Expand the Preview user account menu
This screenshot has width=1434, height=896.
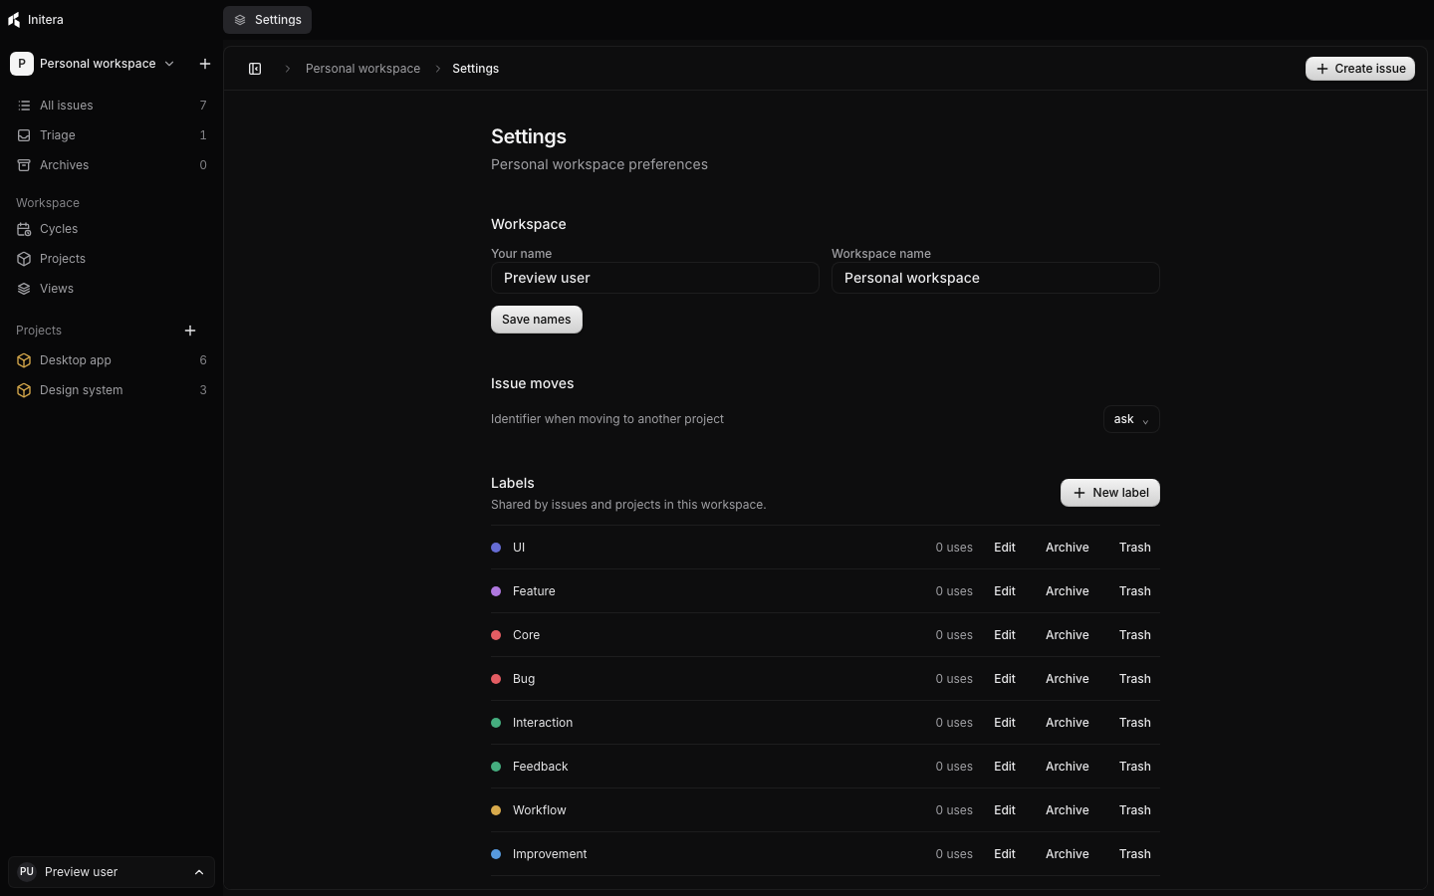point(112,872)
